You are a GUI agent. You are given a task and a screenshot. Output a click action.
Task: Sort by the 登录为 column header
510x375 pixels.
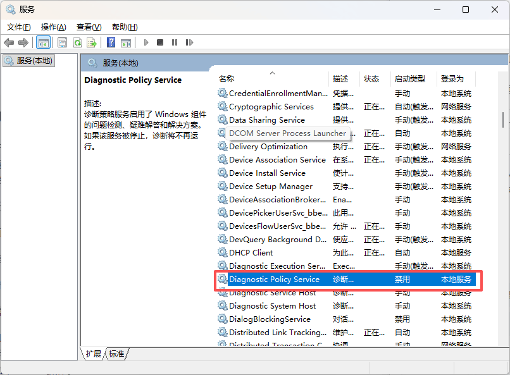pos(456,79)
